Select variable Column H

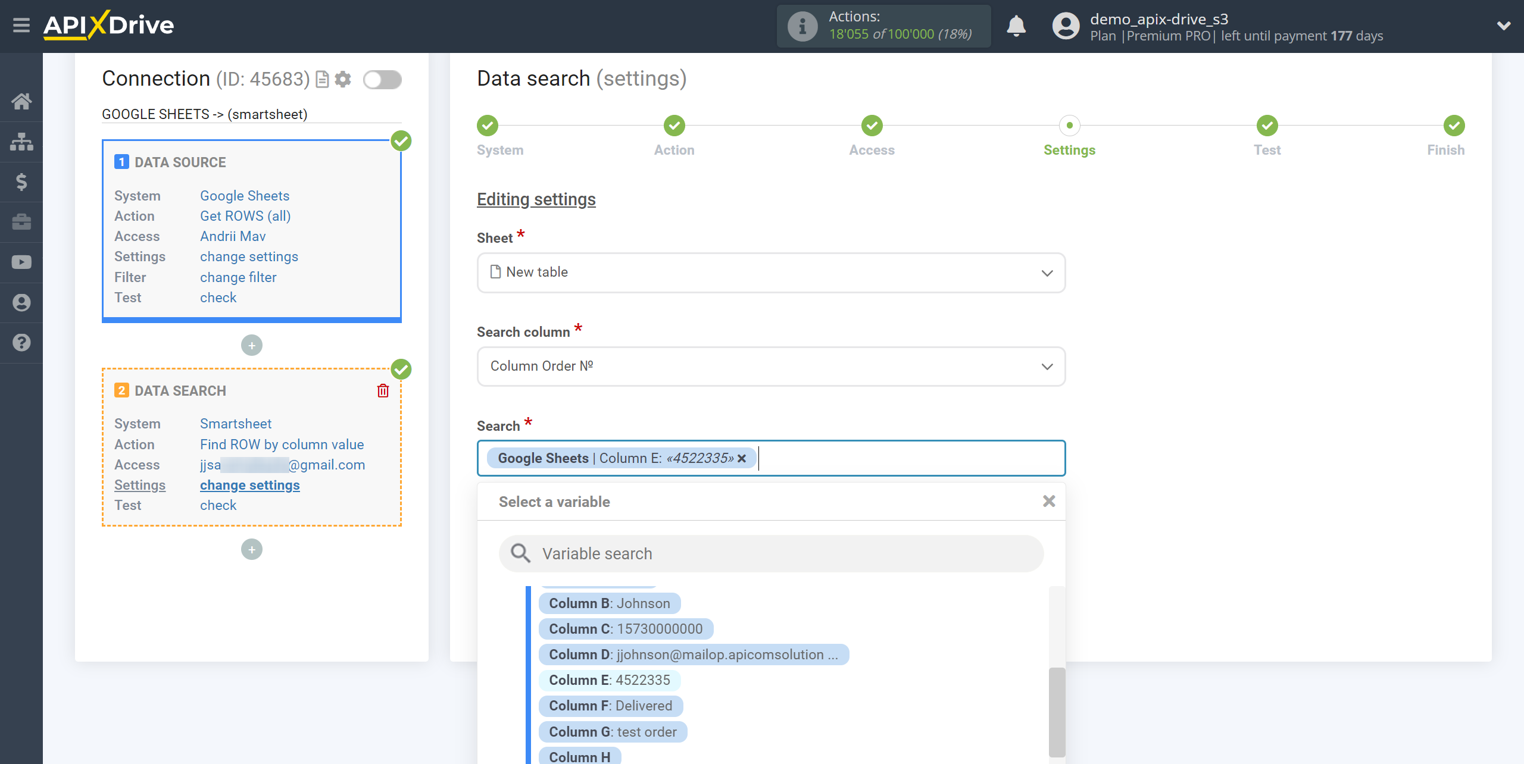(x=580, y=756)
